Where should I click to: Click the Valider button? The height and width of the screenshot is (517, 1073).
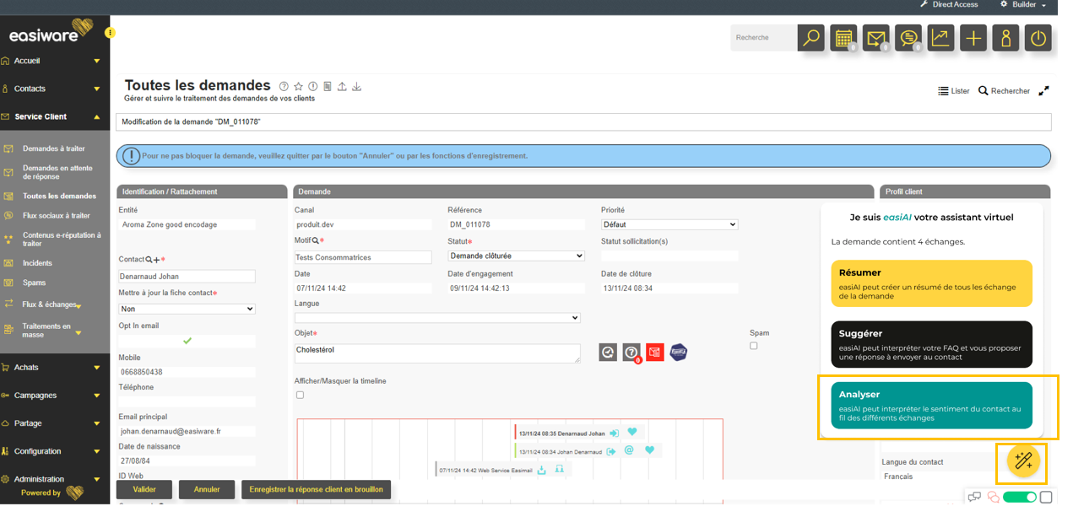click(144, 489)
